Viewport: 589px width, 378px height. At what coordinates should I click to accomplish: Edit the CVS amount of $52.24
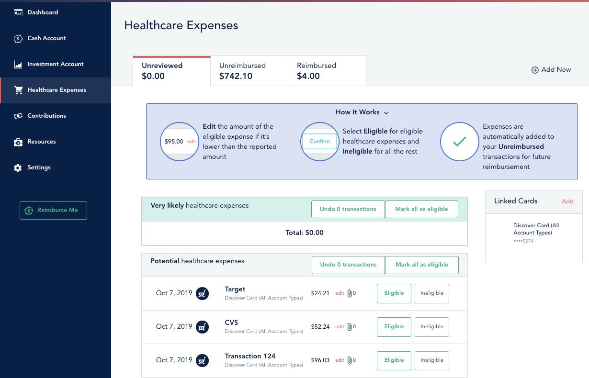(340, 327)
